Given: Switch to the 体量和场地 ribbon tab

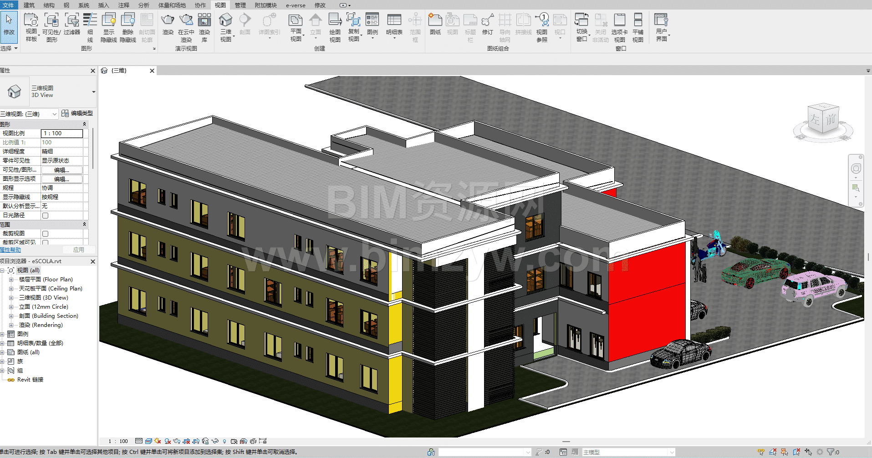Looking at the screenshot, I should pos(172,5).
